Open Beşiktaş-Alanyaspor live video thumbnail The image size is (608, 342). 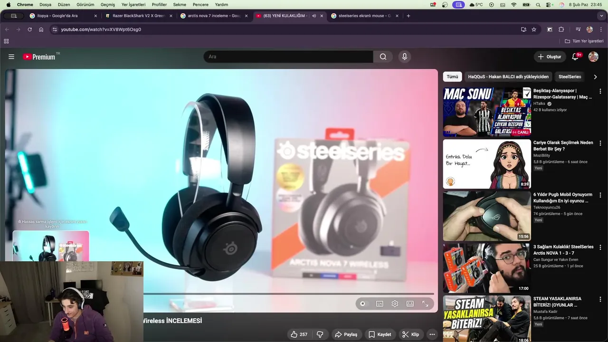point(487,112)
